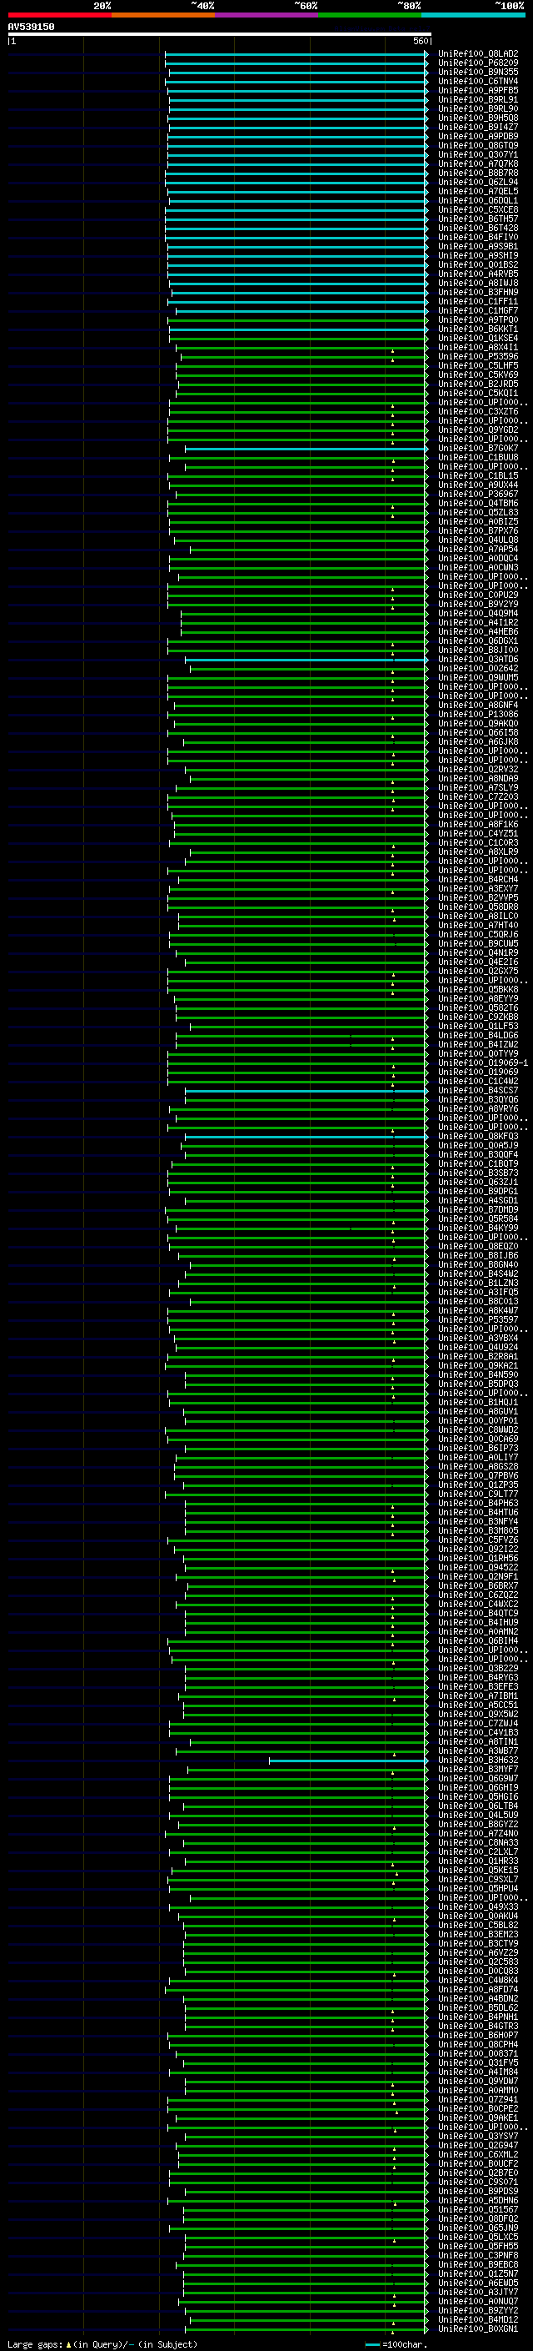
Task: Select hit label UniRef100_A8GUV1
Action: point(477,1412)
